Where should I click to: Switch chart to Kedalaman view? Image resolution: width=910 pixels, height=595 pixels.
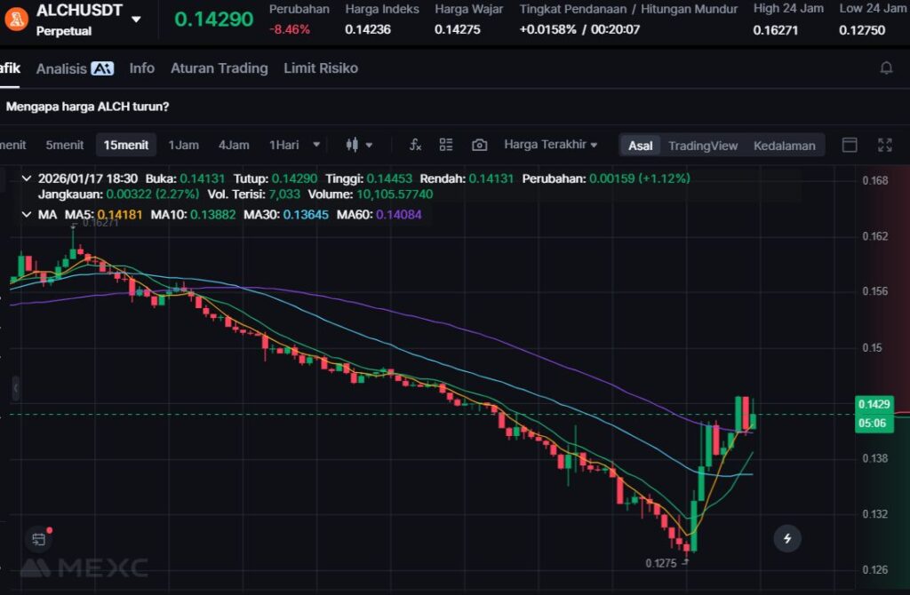pyautogui.click(x=784, y=146)
